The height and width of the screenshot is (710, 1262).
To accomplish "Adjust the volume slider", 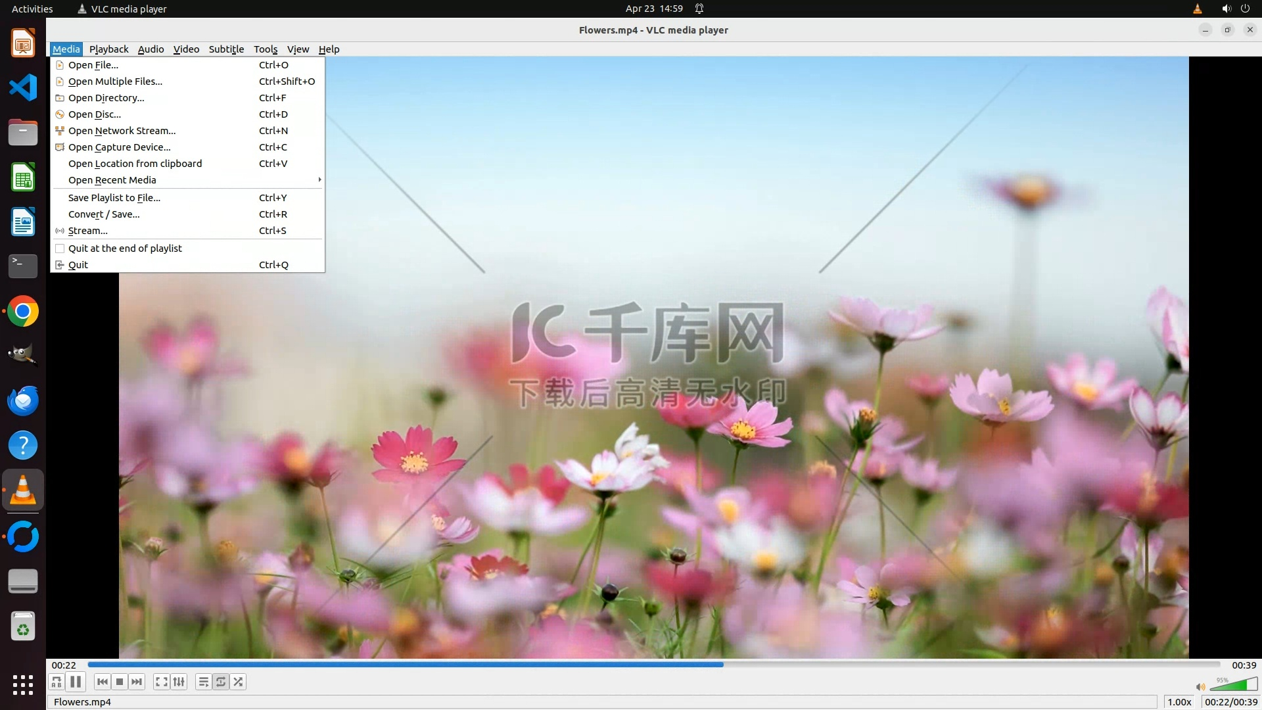I will click(1233, 686).
